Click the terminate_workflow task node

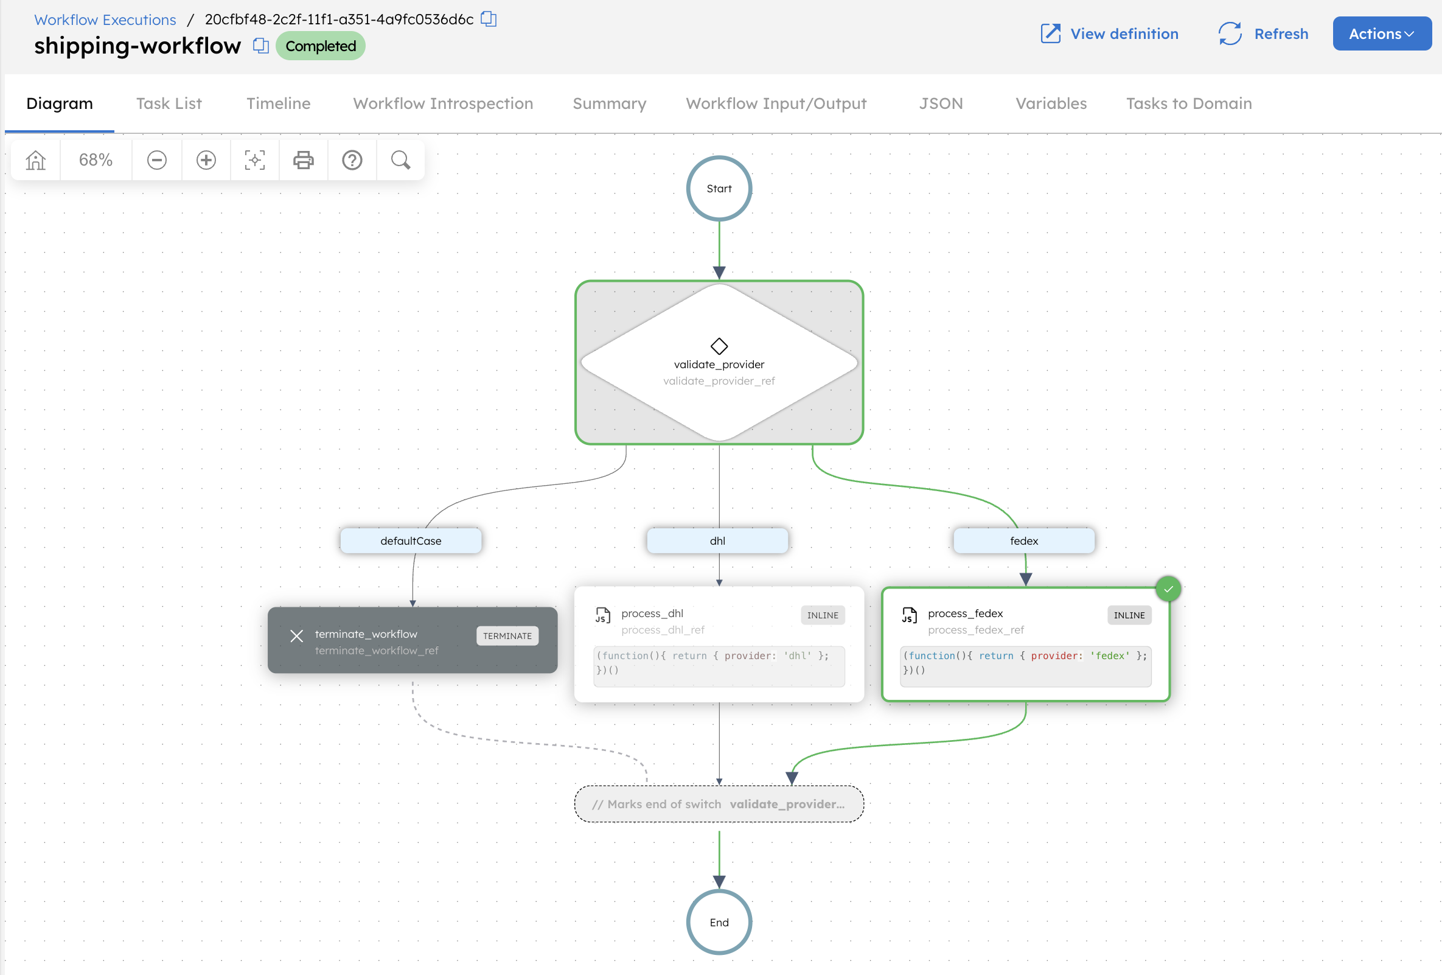tap(412, 640)
